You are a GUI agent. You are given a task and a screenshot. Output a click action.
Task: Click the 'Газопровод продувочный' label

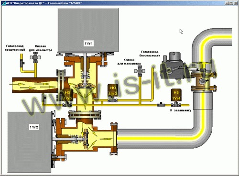[15, 48]
